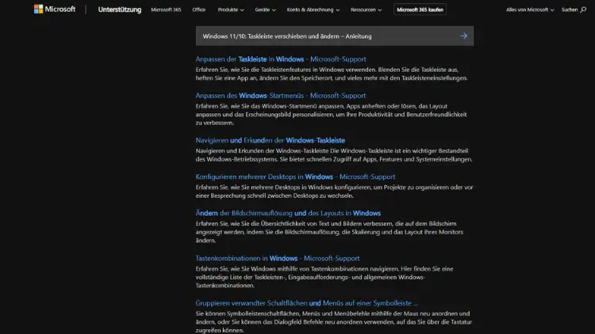This screenshot has width=595, height=334.
Task: Open Konto & Abrechnung dropdown
Action: click(x=313, y=9)
